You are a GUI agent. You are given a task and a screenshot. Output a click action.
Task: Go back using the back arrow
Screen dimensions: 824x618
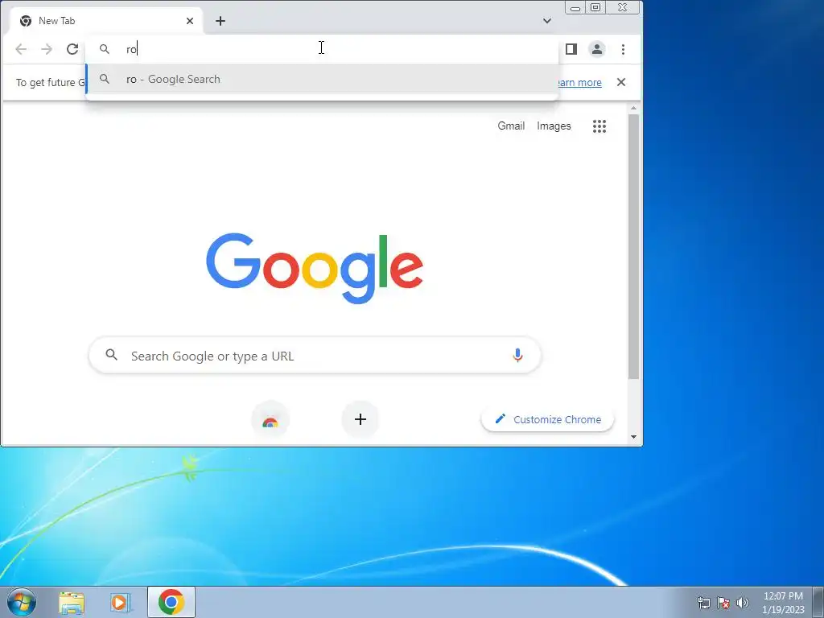point(21,49)
